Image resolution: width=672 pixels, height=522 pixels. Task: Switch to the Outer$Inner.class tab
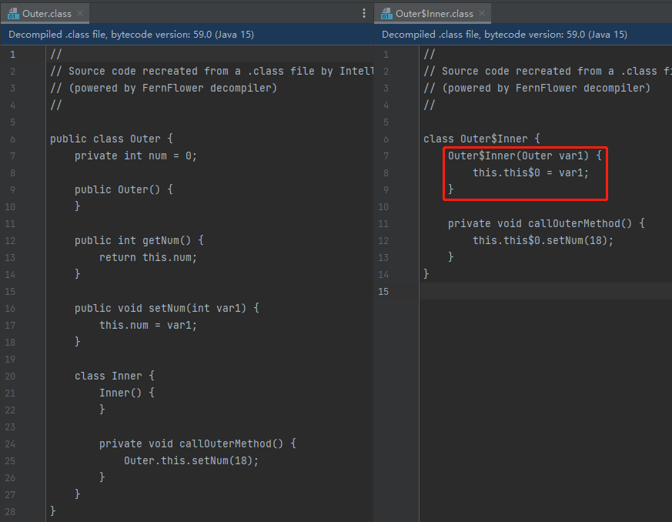434,14
